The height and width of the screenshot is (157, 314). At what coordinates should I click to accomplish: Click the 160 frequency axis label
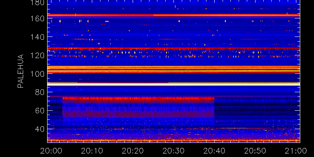pos(38,18)
